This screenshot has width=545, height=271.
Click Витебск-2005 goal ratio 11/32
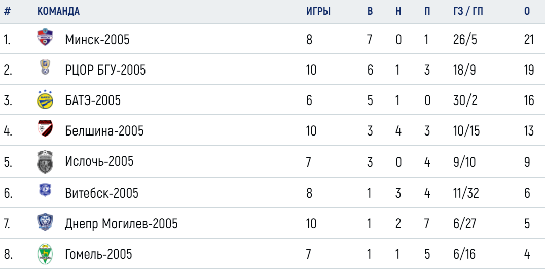[466, 193]
